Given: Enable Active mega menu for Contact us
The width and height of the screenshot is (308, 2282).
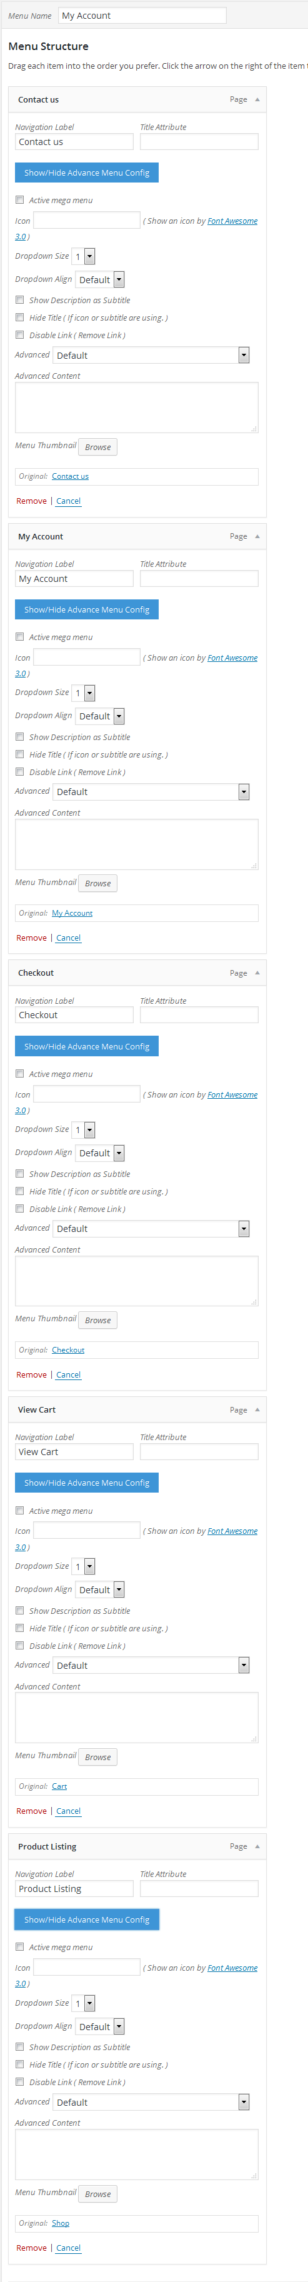Looking at the screenshot, I should (x=19, y=199).
